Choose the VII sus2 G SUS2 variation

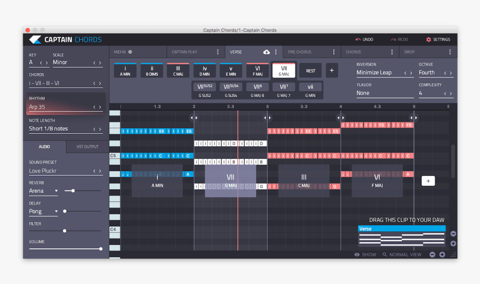(204, 90)
